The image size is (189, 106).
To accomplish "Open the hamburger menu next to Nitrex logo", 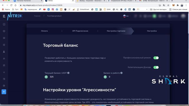I will (x=4, y=16).
